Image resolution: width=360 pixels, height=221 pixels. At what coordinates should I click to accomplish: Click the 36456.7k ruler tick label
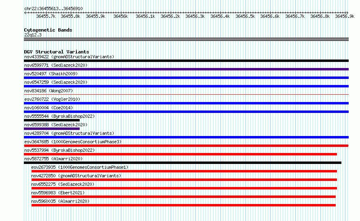(x=295, y=16)
